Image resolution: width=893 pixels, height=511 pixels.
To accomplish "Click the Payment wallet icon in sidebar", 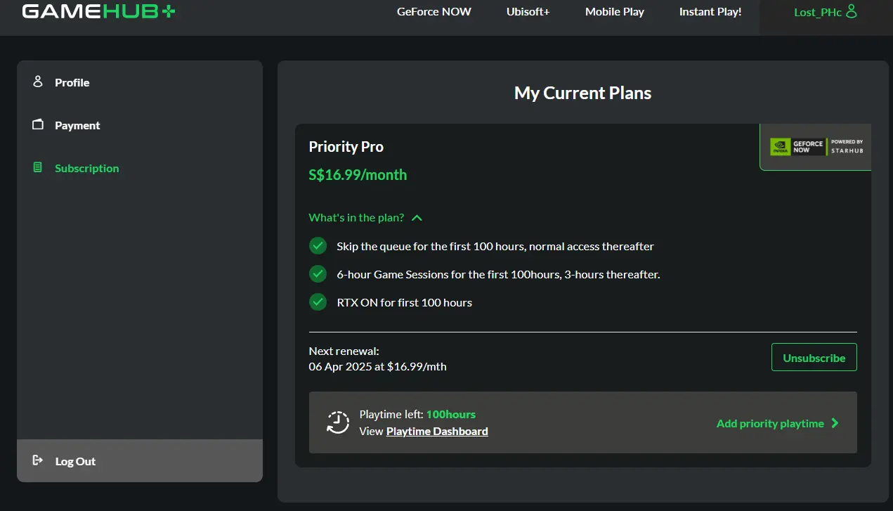I will click(x=38, y=124).
